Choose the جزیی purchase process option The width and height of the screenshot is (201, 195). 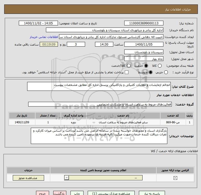pos(166,72)
